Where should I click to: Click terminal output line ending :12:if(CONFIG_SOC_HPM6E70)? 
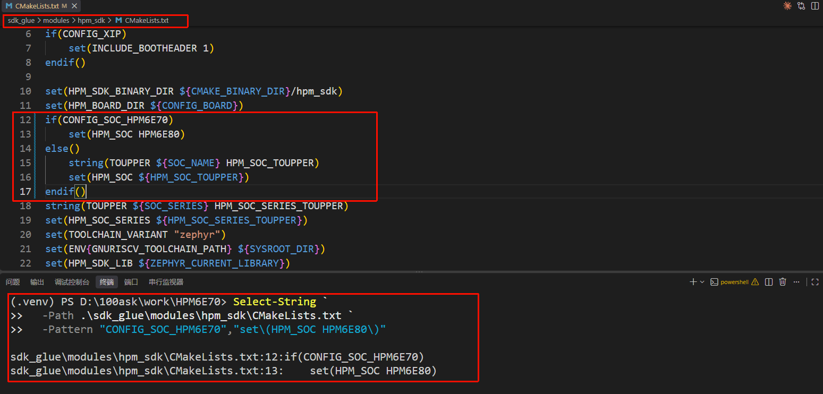click(x=217, y=356)
